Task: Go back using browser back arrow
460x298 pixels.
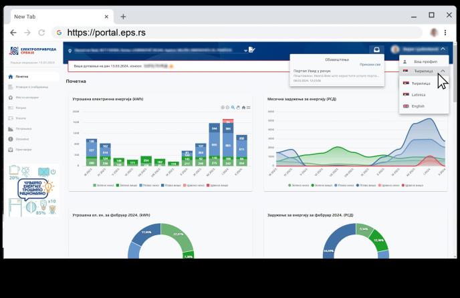Action: (13, 32)
